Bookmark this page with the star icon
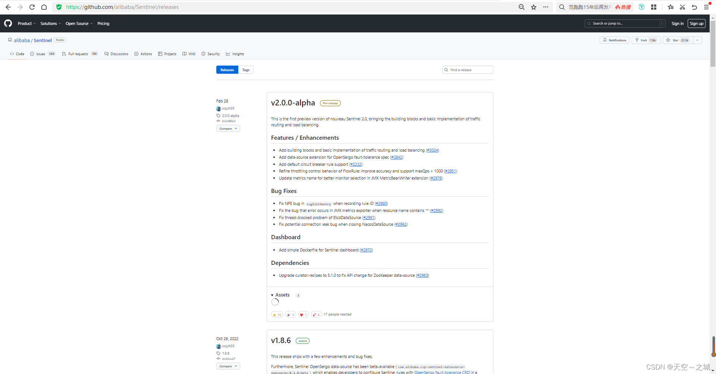The height and width of the screenshot is (374, 716). [x=534, y=7]
